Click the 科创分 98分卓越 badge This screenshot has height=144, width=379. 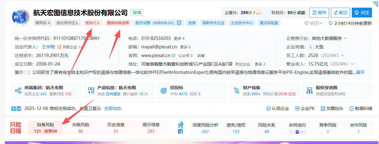pyautogui.click(x=288, y=13)
